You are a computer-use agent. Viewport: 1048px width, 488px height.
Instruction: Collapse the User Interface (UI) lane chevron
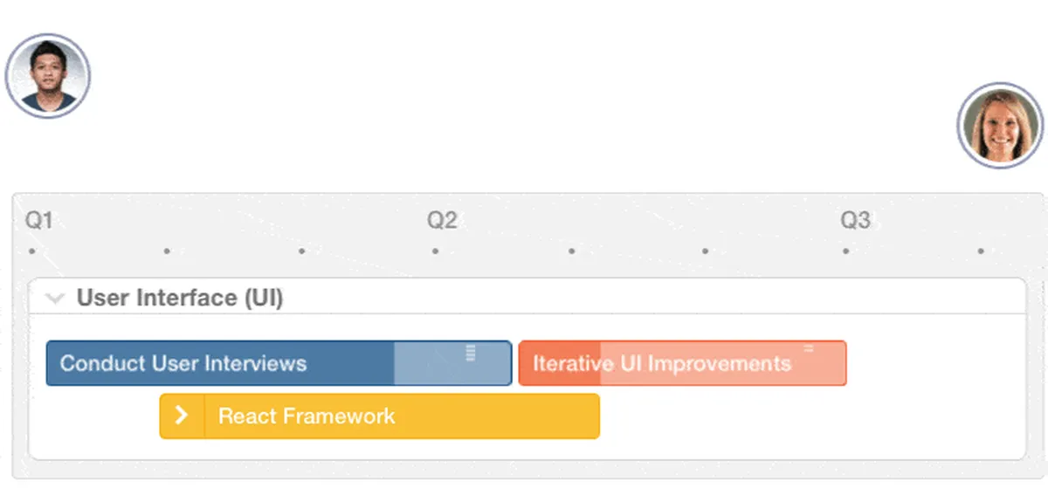click(x=55, y=299)
